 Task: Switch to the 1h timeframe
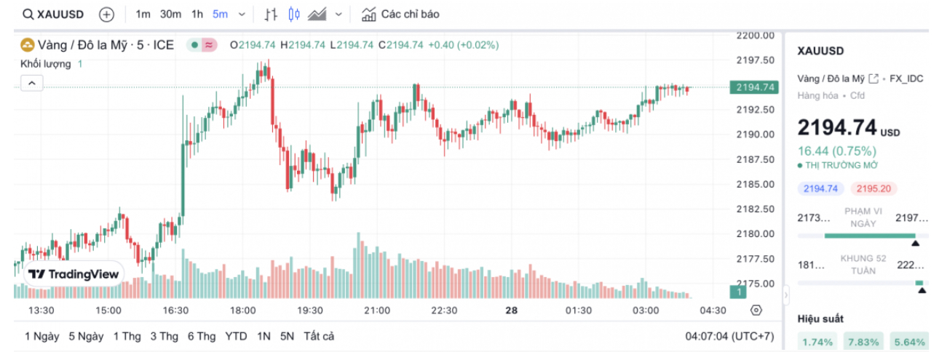[x=197, y=14]
